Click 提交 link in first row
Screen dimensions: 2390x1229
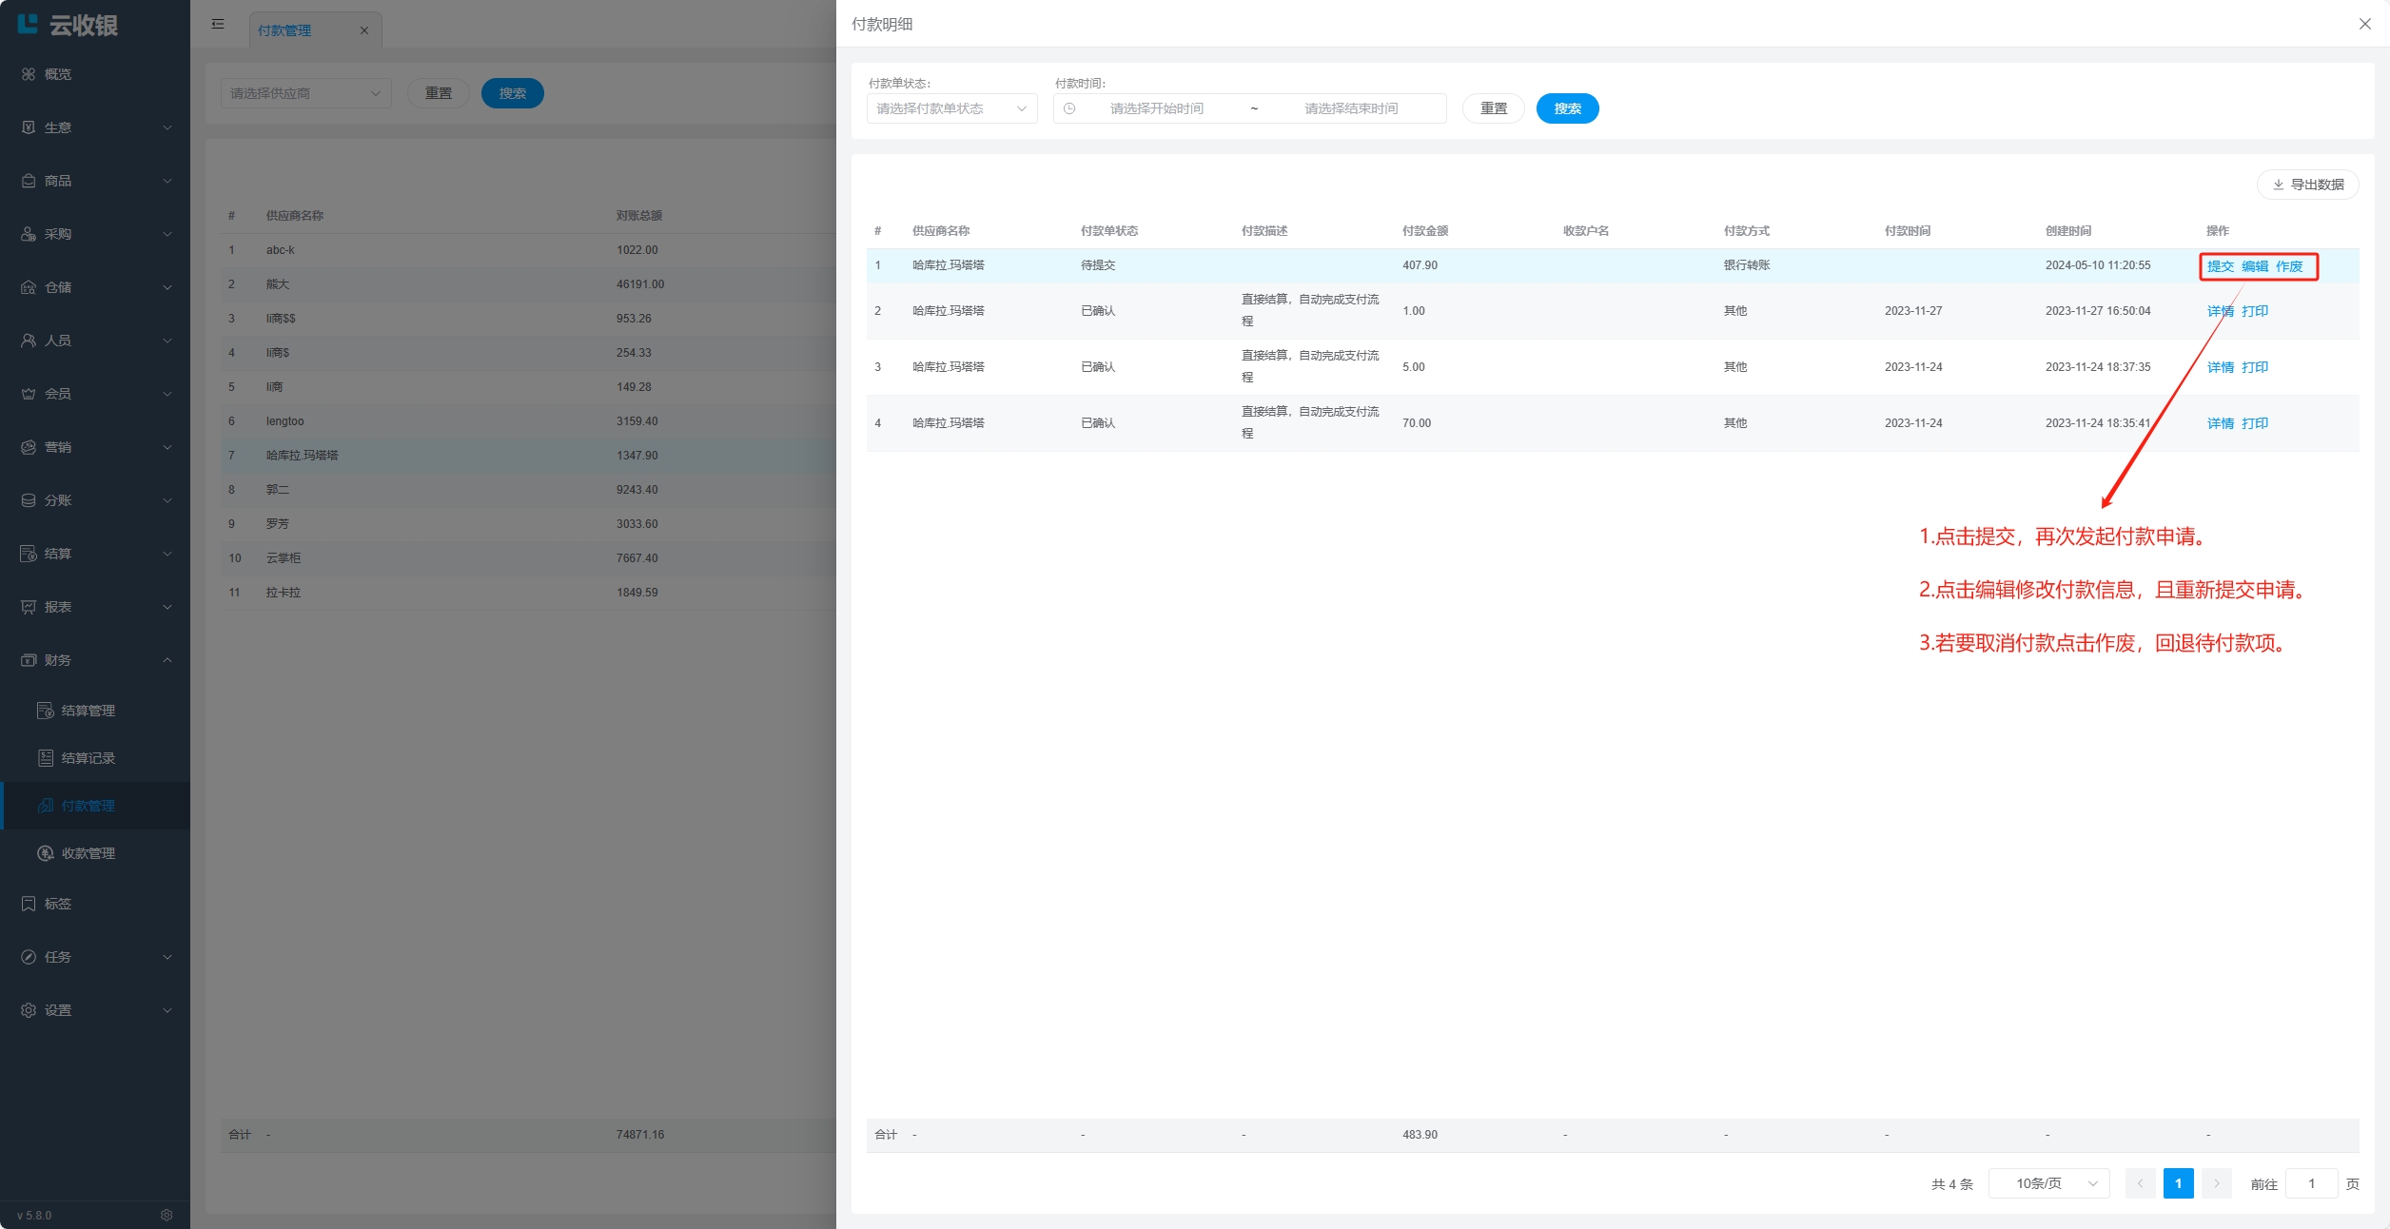[2220, 266]
